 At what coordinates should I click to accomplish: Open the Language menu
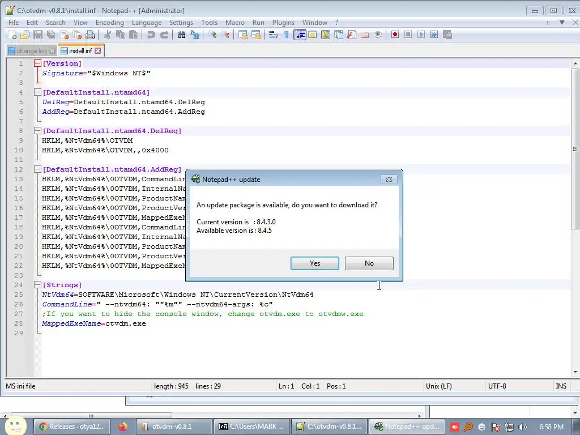pos(147,23)
